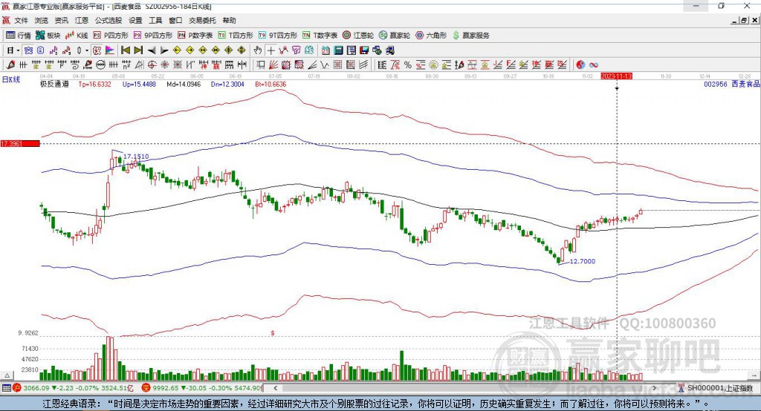Open the P数字表 tool
The width and height of the screenshot is (761, 411).
(195, 36)
